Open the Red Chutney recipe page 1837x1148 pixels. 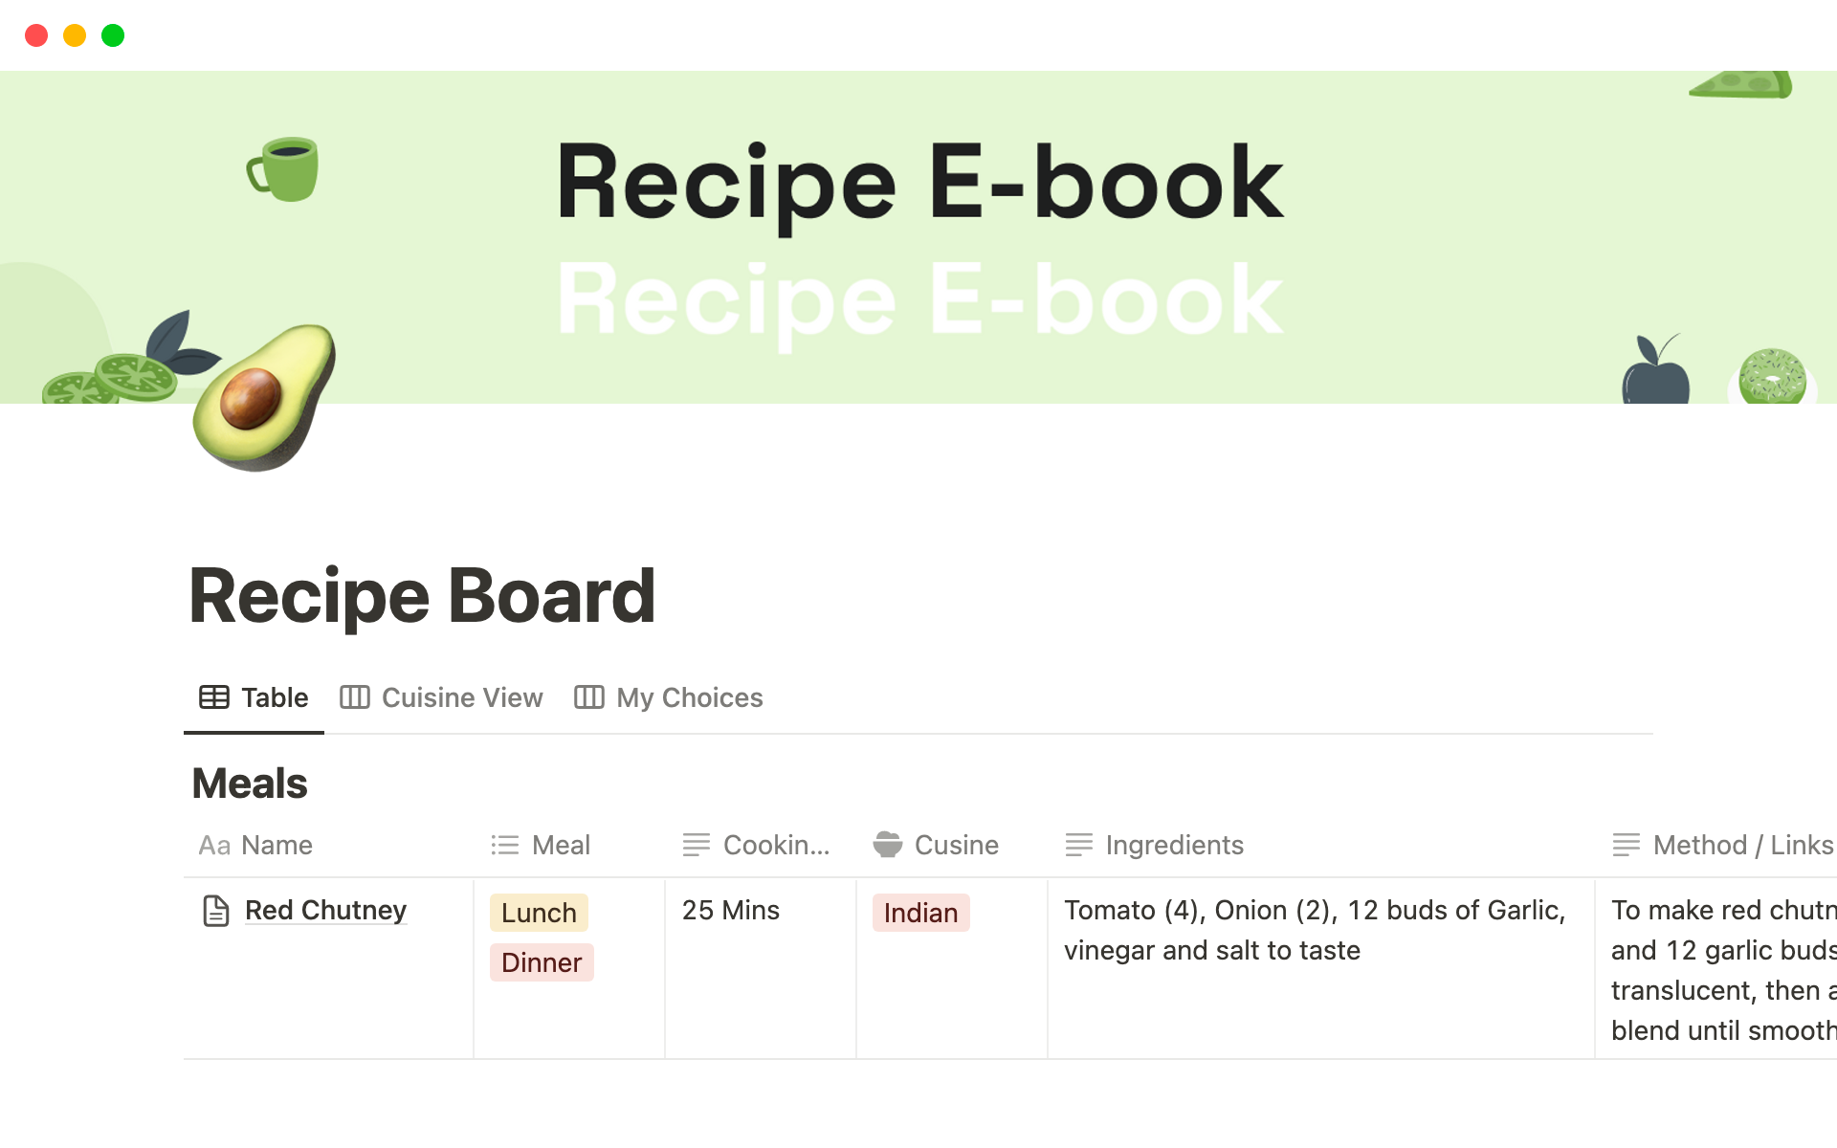point(325,910)
